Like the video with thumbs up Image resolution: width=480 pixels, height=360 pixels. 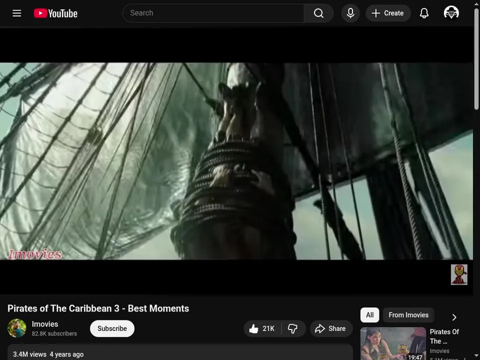tap(262, 328)
